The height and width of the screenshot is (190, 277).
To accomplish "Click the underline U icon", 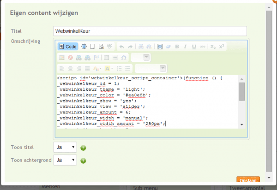I will [193, 46].
